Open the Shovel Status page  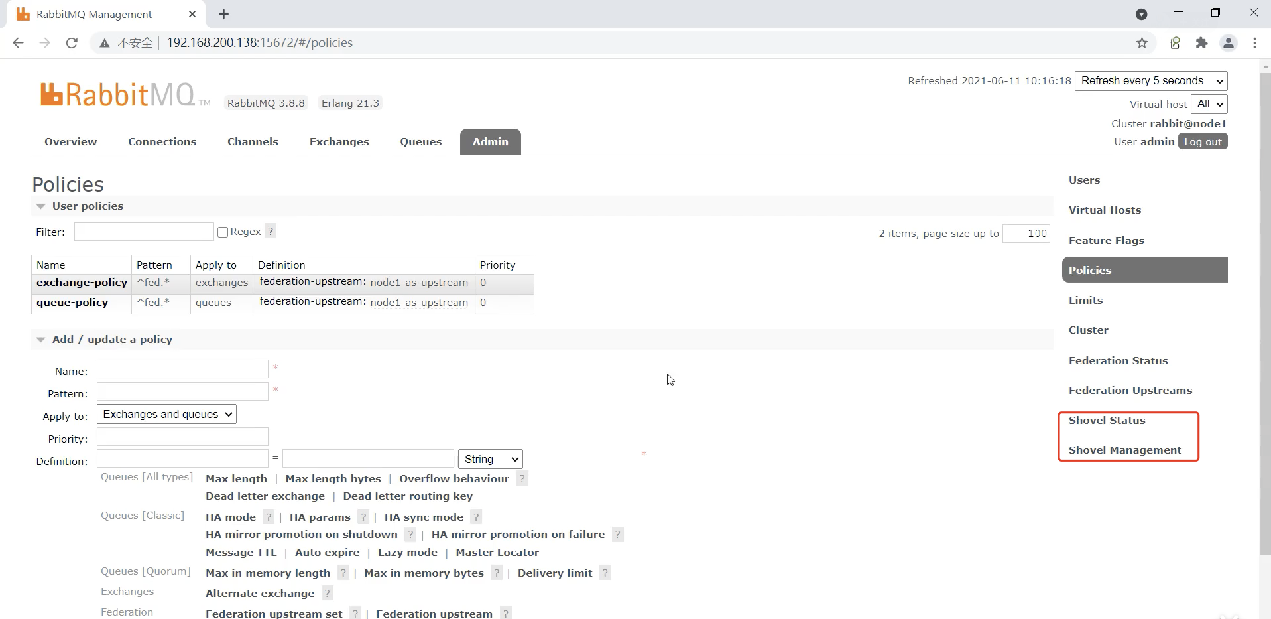[x=1107, y=421]
